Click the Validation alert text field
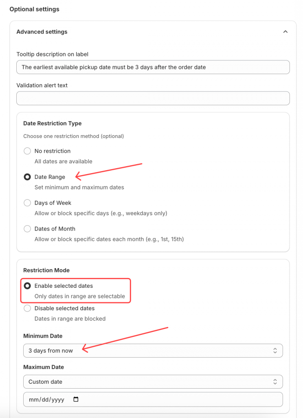303x418 pixels. pyautogui.click(x=153, y=98)
